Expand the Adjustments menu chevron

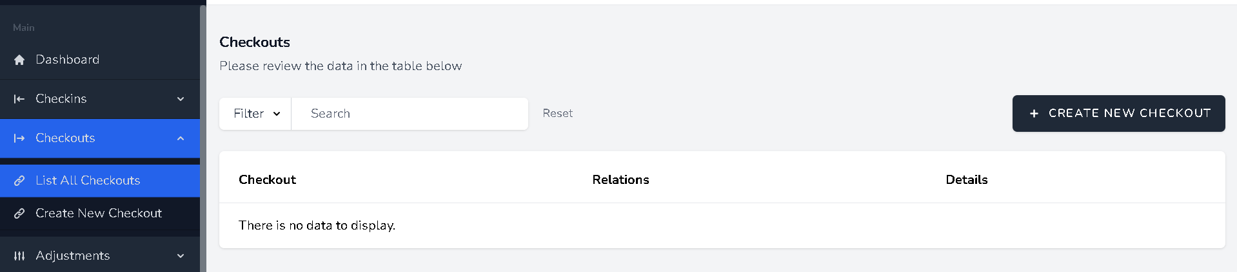pyautogui.click(x=181, y=256)
